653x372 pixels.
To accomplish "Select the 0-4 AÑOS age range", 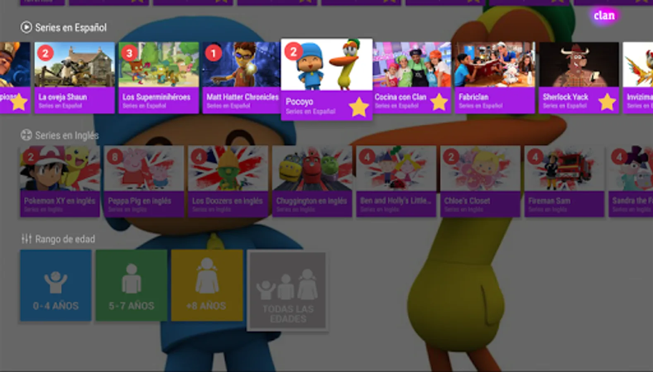I will pyautogui.click(x=56, y=285).
